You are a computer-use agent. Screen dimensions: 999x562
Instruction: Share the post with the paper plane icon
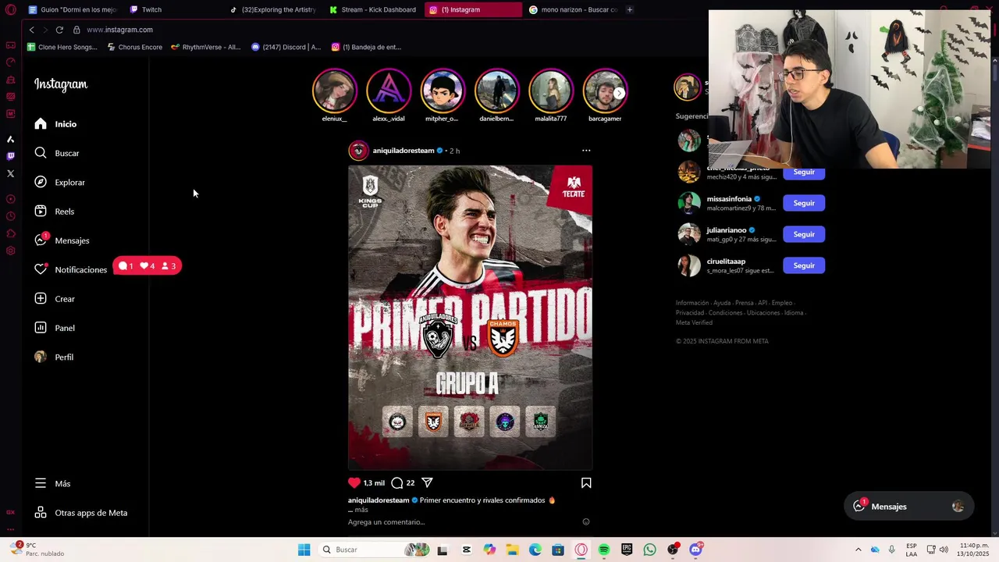(x=427, y=482)
